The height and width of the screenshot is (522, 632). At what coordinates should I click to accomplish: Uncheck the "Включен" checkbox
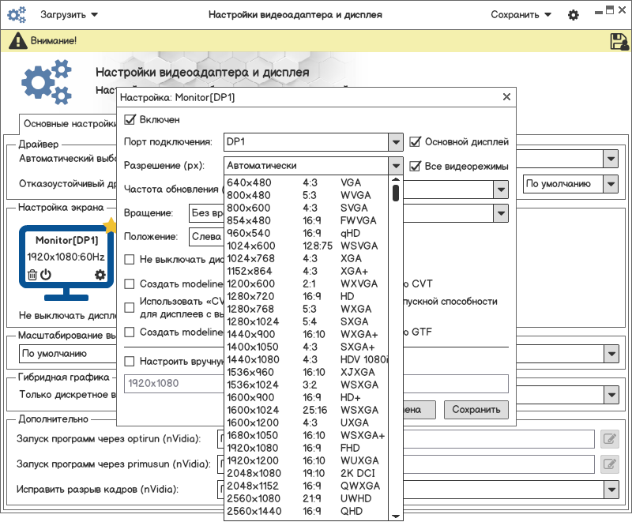coord(130,120)
